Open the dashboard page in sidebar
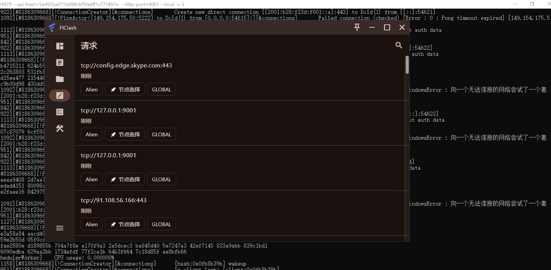The image size is (551, 270). click(x=60, y=46)
